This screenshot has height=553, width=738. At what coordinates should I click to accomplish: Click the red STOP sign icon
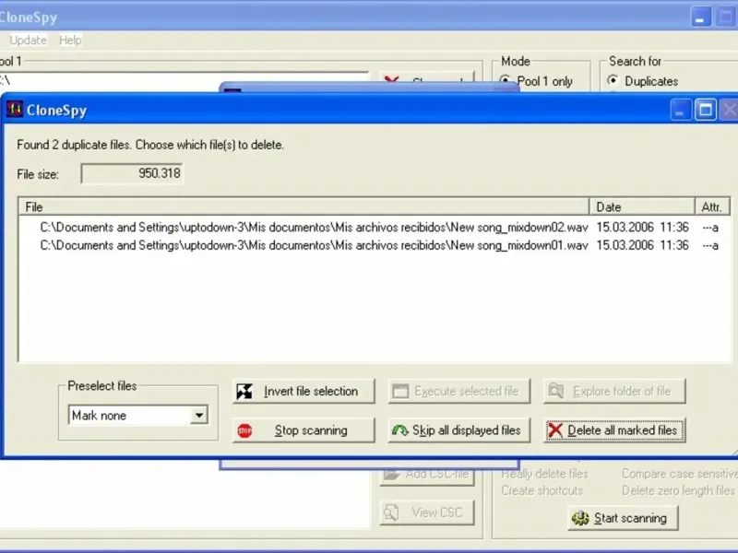[244, 430]
